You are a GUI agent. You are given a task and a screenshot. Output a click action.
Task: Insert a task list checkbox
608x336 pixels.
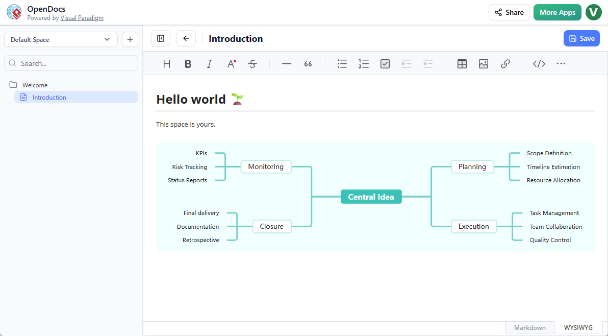(385, 63)
